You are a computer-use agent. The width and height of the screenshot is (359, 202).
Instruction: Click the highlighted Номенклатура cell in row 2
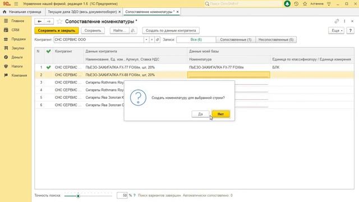[228, 75]
